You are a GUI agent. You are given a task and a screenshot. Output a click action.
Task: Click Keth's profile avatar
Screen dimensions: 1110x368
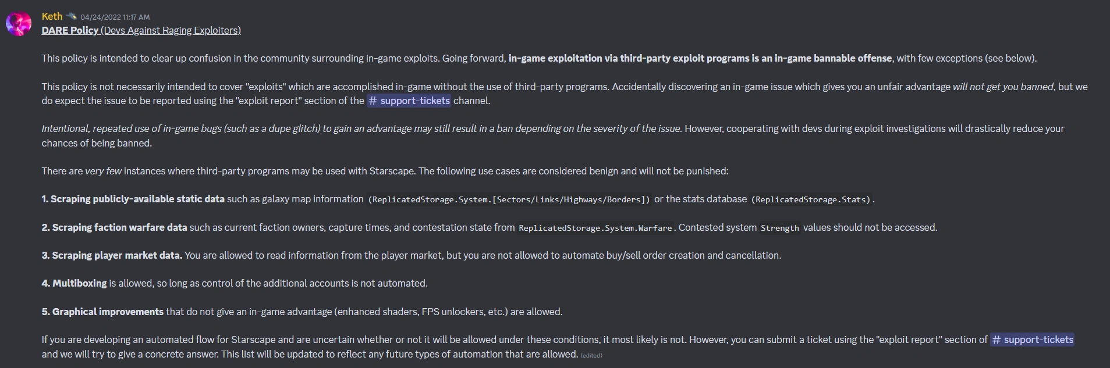click(x=19, y=24)
